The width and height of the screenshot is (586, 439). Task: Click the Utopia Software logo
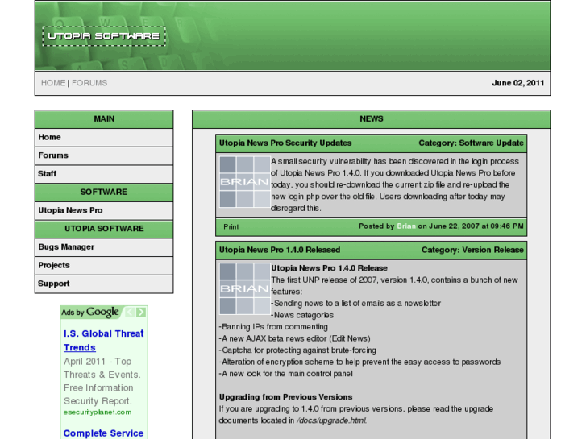[x=104, y=36]
